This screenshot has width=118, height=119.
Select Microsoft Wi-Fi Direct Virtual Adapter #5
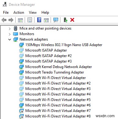58,100
